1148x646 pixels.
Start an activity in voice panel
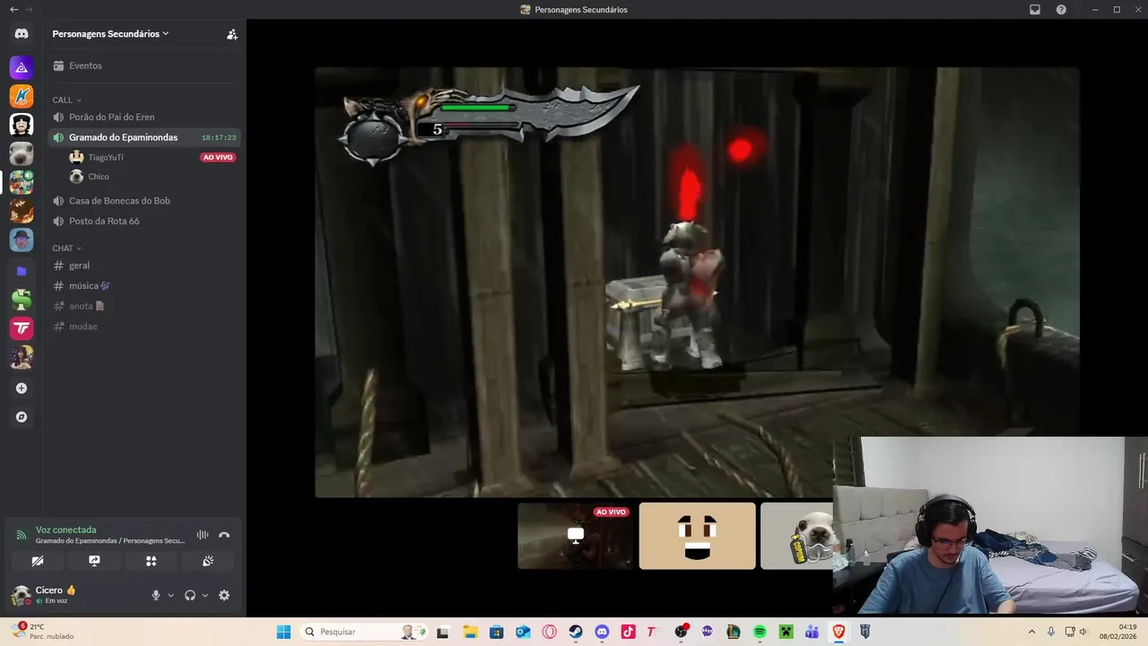click(151, 561)
